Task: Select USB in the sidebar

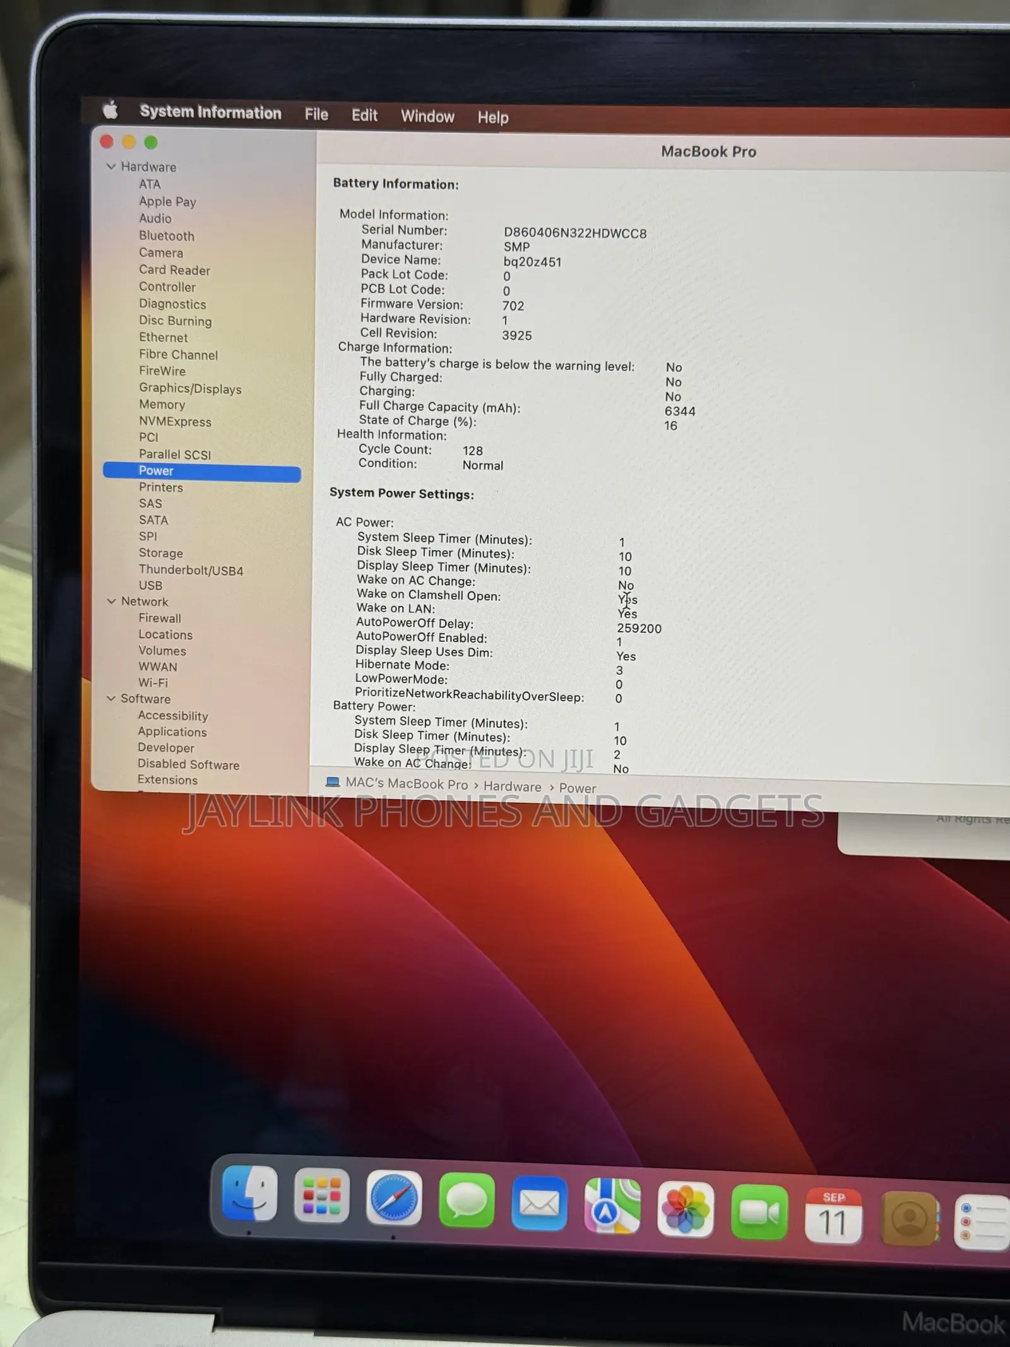Action: click(x=150, y=586)
